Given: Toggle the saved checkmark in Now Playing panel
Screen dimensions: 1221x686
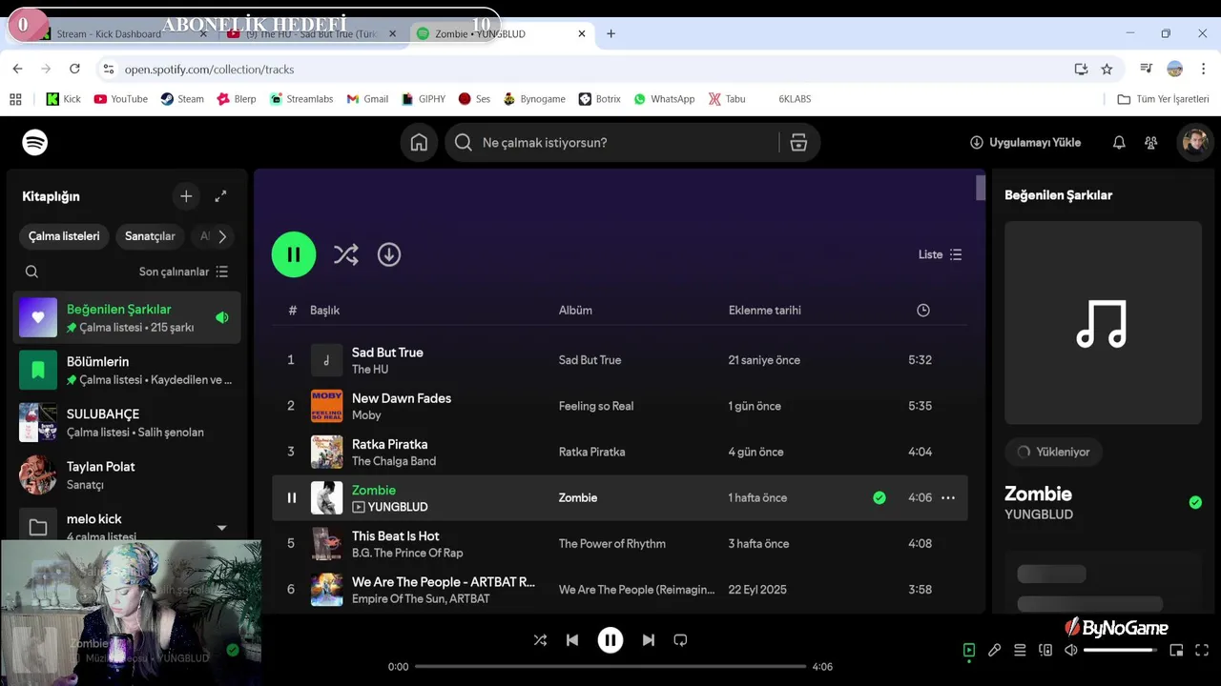Looking at the screenshot, I should (x=1195, y=502).
